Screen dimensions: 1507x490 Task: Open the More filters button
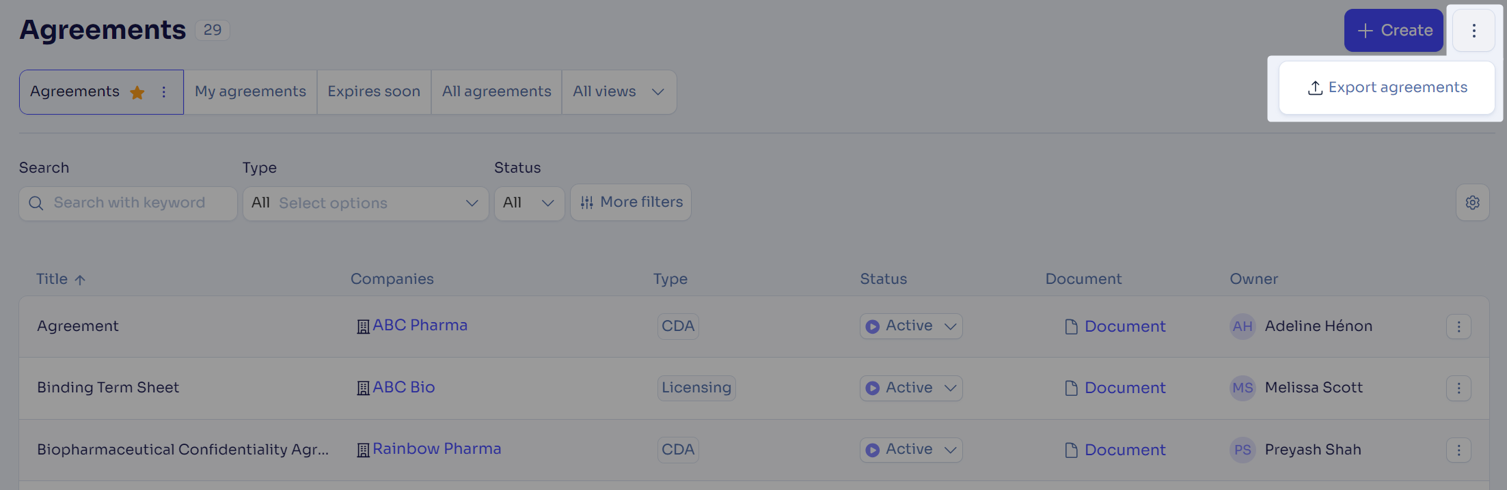tap(631, 203)
